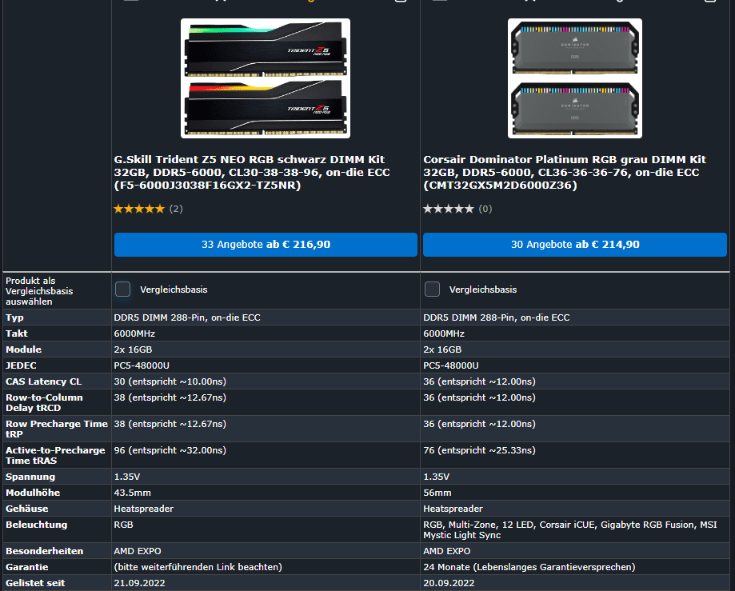
Task: View 30 Angebote ab € 214,90
Action: pyautogui.click(x=575, y=245)
